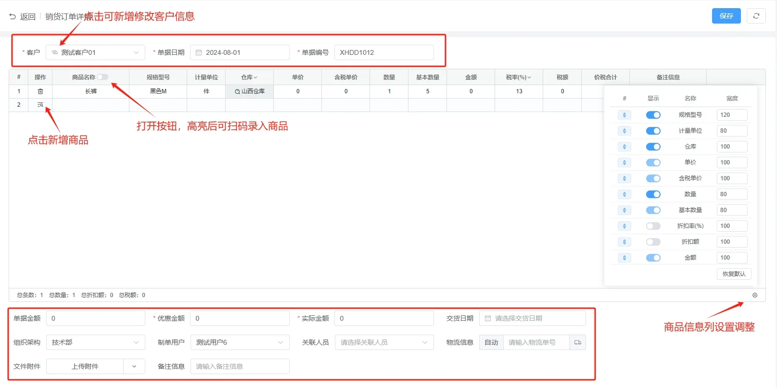This screenshot has width=777, height=388.
Task: Click the 单据金额 input field
Action: (x=95, y=318)
